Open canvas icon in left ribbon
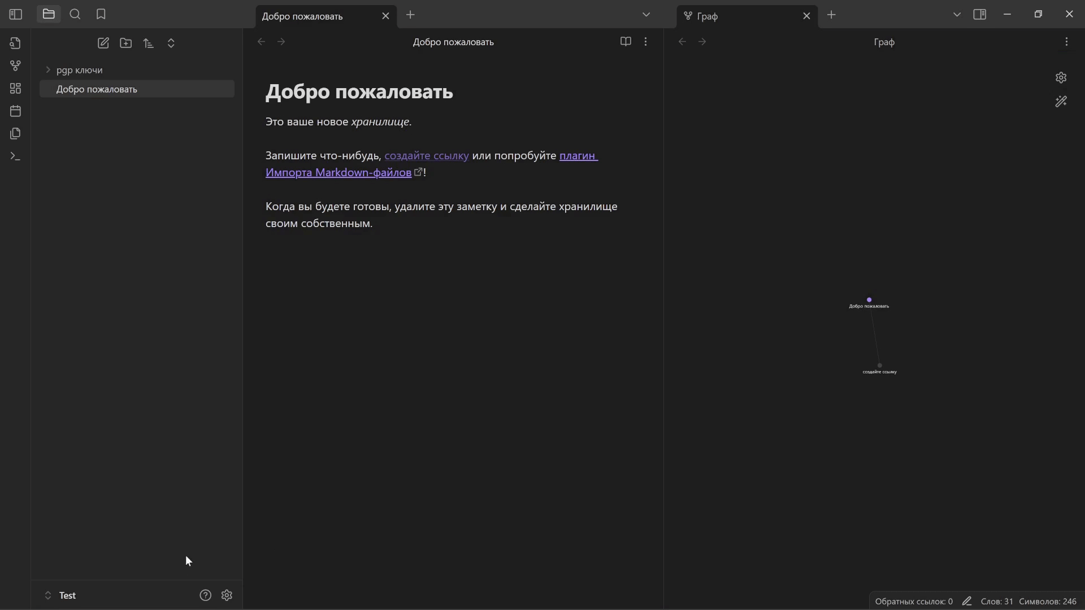The image size is (1085, 610). pos(15,89)
